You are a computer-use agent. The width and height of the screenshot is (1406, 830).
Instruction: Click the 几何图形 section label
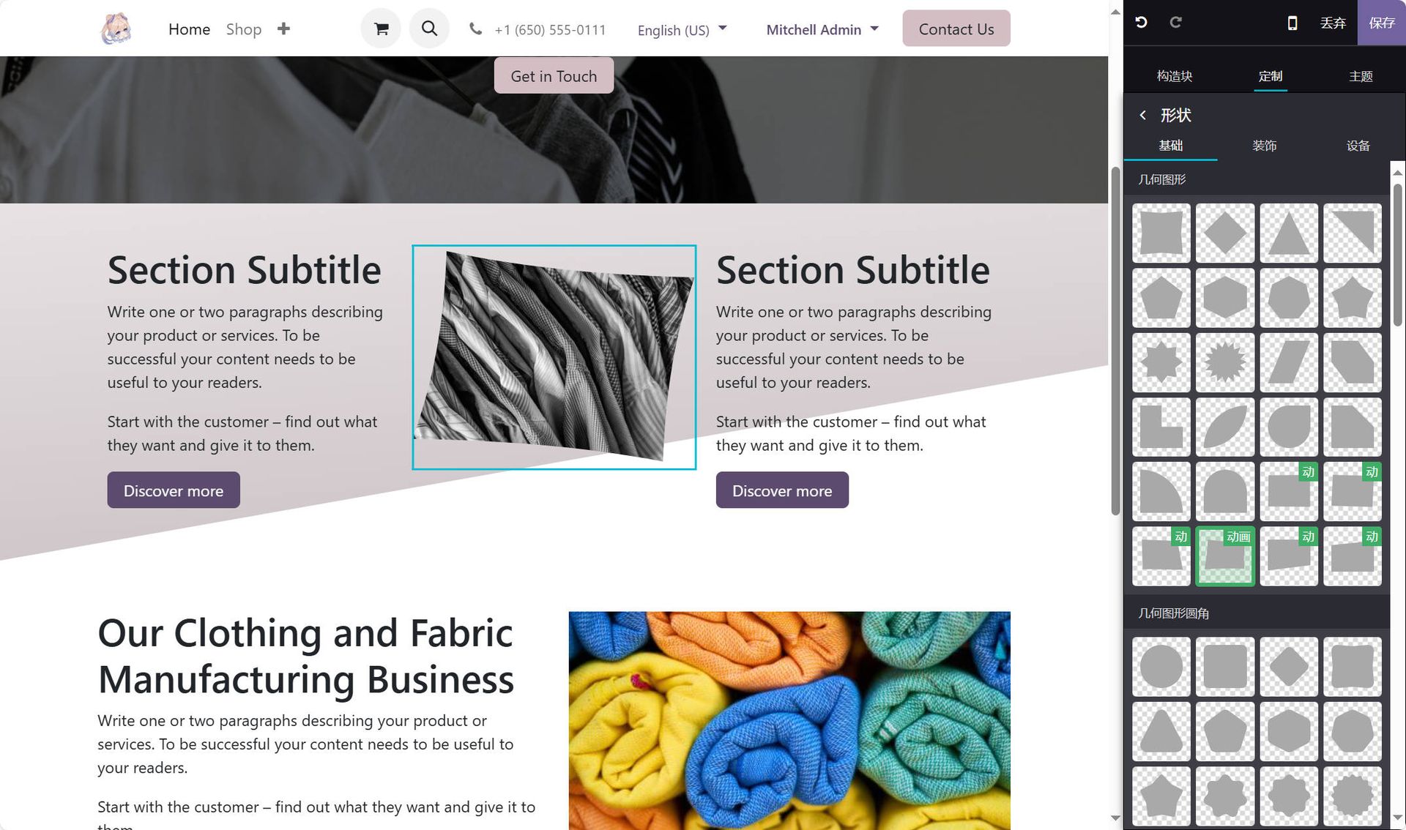pos(1161,179)
